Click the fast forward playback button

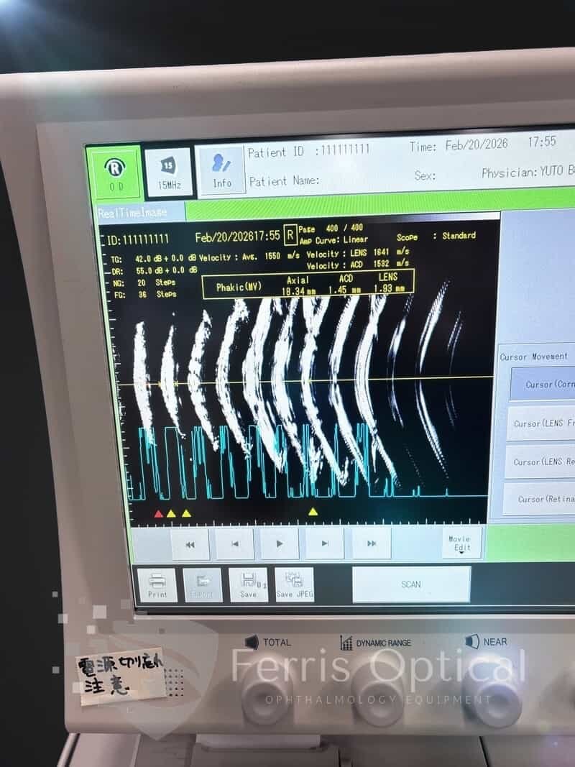pos(372,543)
